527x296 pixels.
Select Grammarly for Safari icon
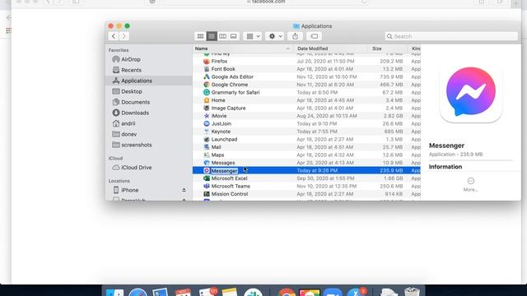(207, 92)
